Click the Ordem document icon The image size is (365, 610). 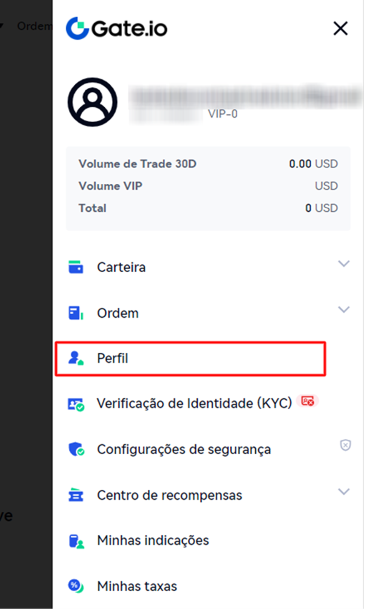[x=76, y=313]
